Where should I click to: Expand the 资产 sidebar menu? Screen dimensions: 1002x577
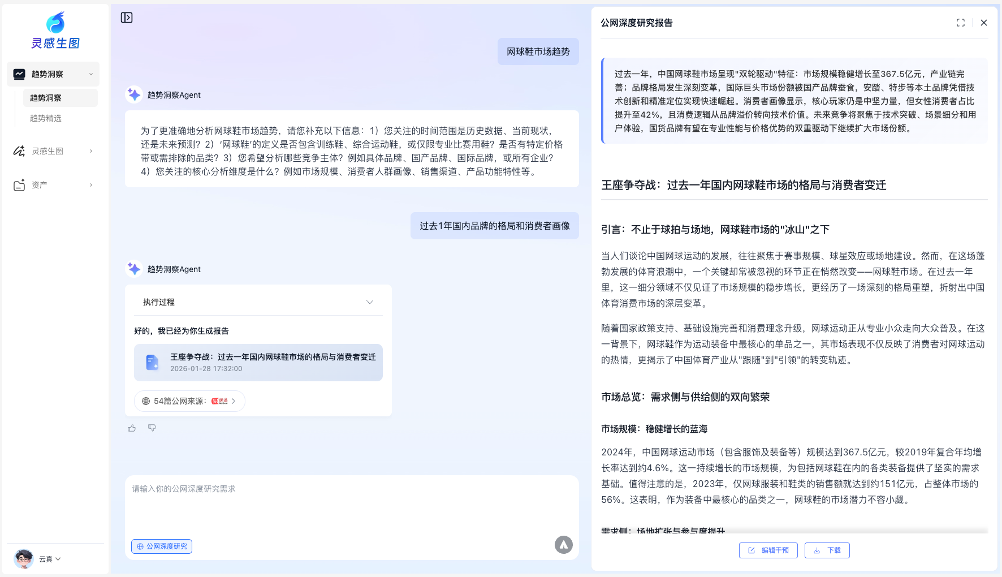tap(91, 185)
